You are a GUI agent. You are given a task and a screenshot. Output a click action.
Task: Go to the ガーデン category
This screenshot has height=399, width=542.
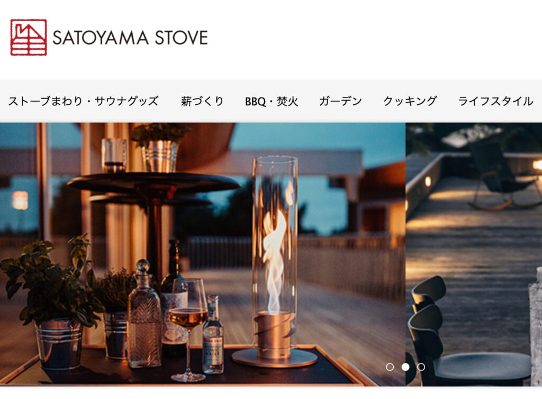point(340,101)
